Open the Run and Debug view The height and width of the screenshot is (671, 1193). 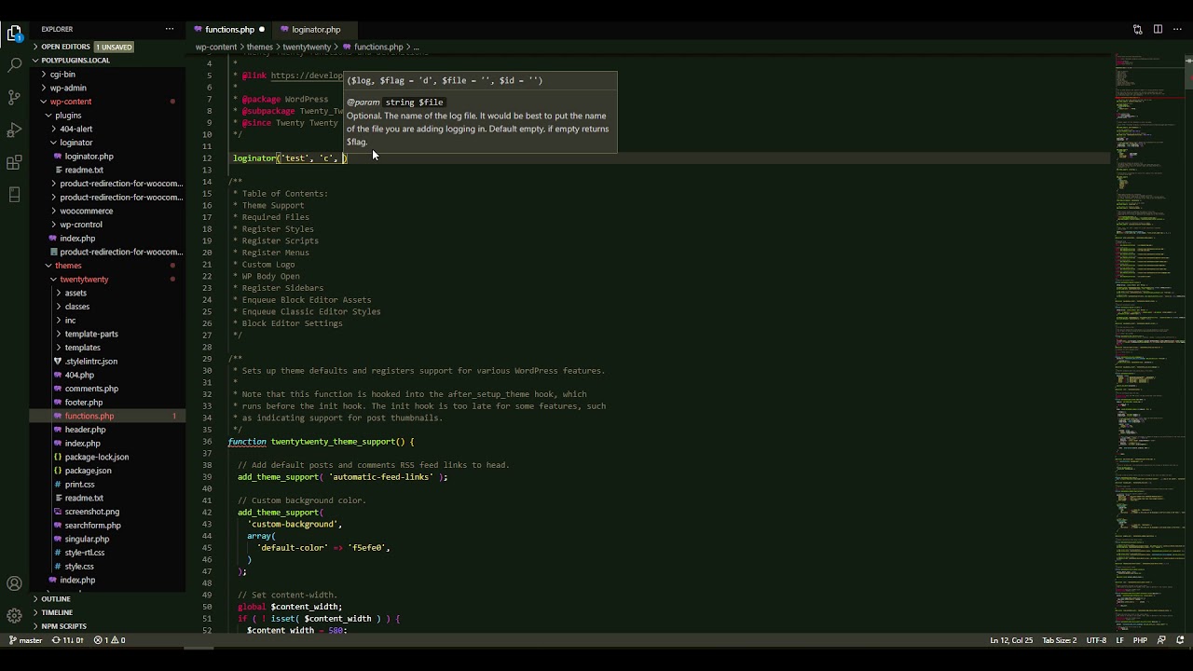[14, 130]
